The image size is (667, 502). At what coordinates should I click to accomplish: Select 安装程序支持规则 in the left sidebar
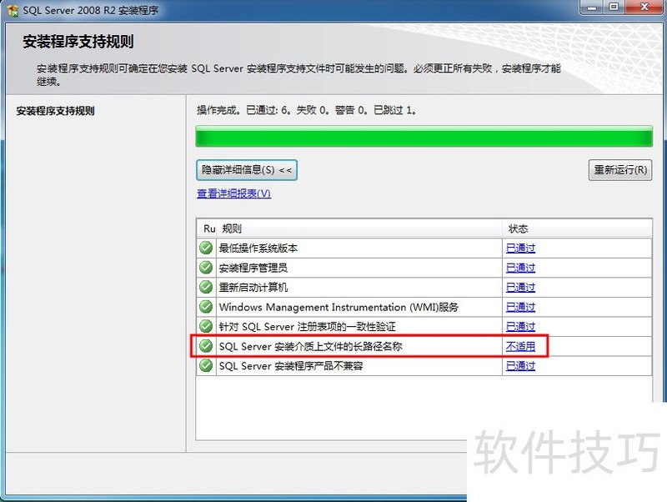pos(55,110)
